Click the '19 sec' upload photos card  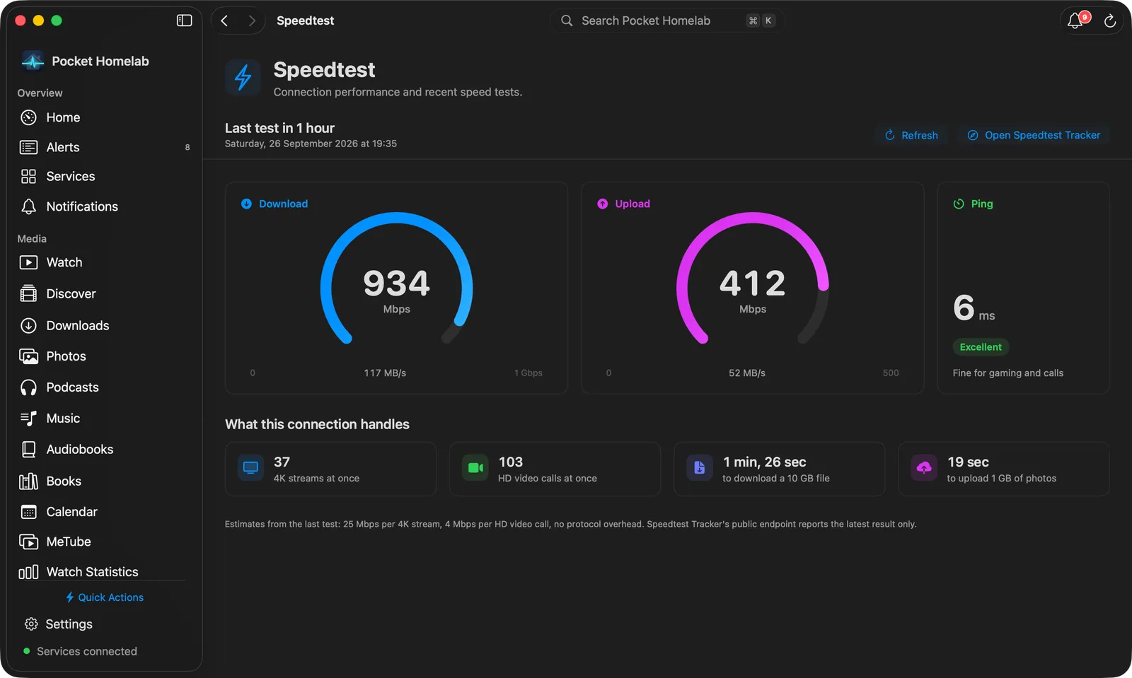1004,469
